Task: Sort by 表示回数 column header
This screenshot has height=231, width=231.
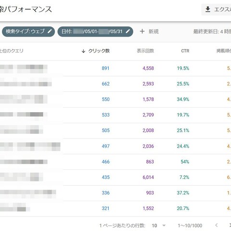Action: [145, 51]
